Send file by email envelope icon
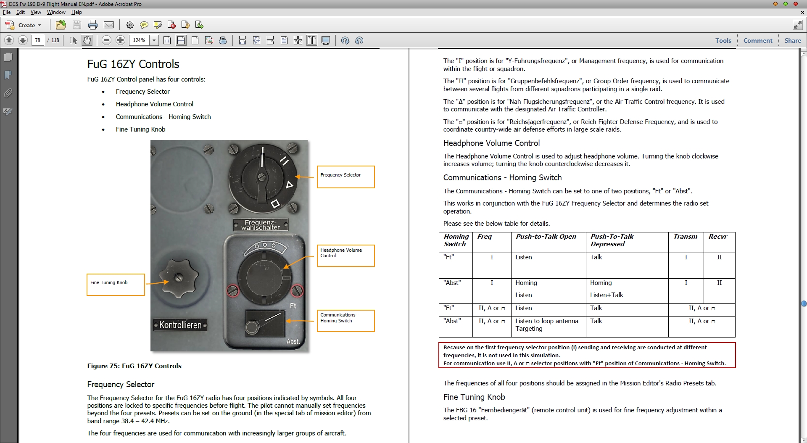 point(109,25)
